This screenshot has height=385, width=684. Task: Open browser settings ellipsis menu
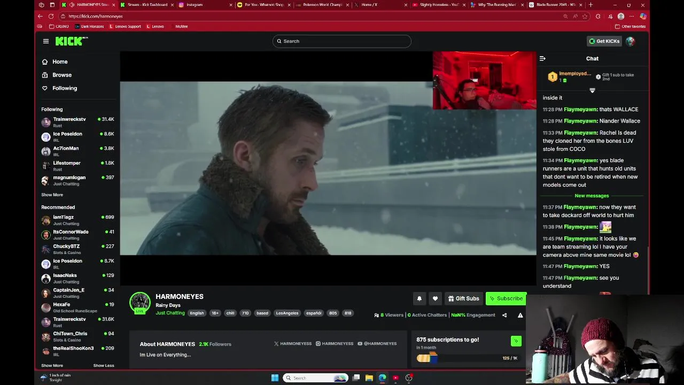click(x=632, y=16)
